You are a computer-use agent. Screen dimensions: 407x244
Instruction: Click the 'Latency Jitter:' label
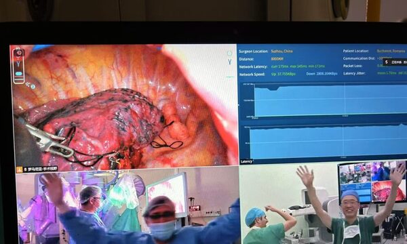[x=354, y=73]
